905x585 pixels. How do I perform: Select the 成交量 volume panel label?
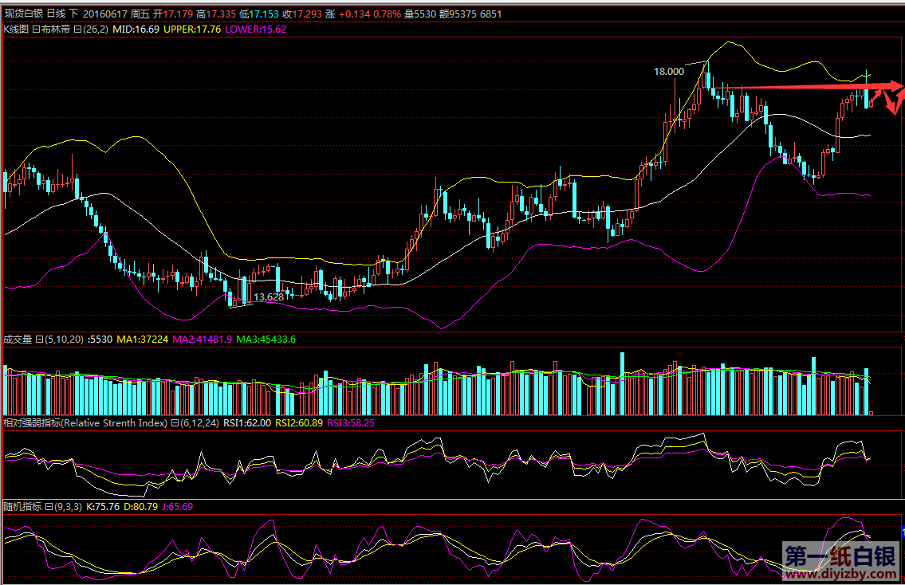tap(18, 339)
